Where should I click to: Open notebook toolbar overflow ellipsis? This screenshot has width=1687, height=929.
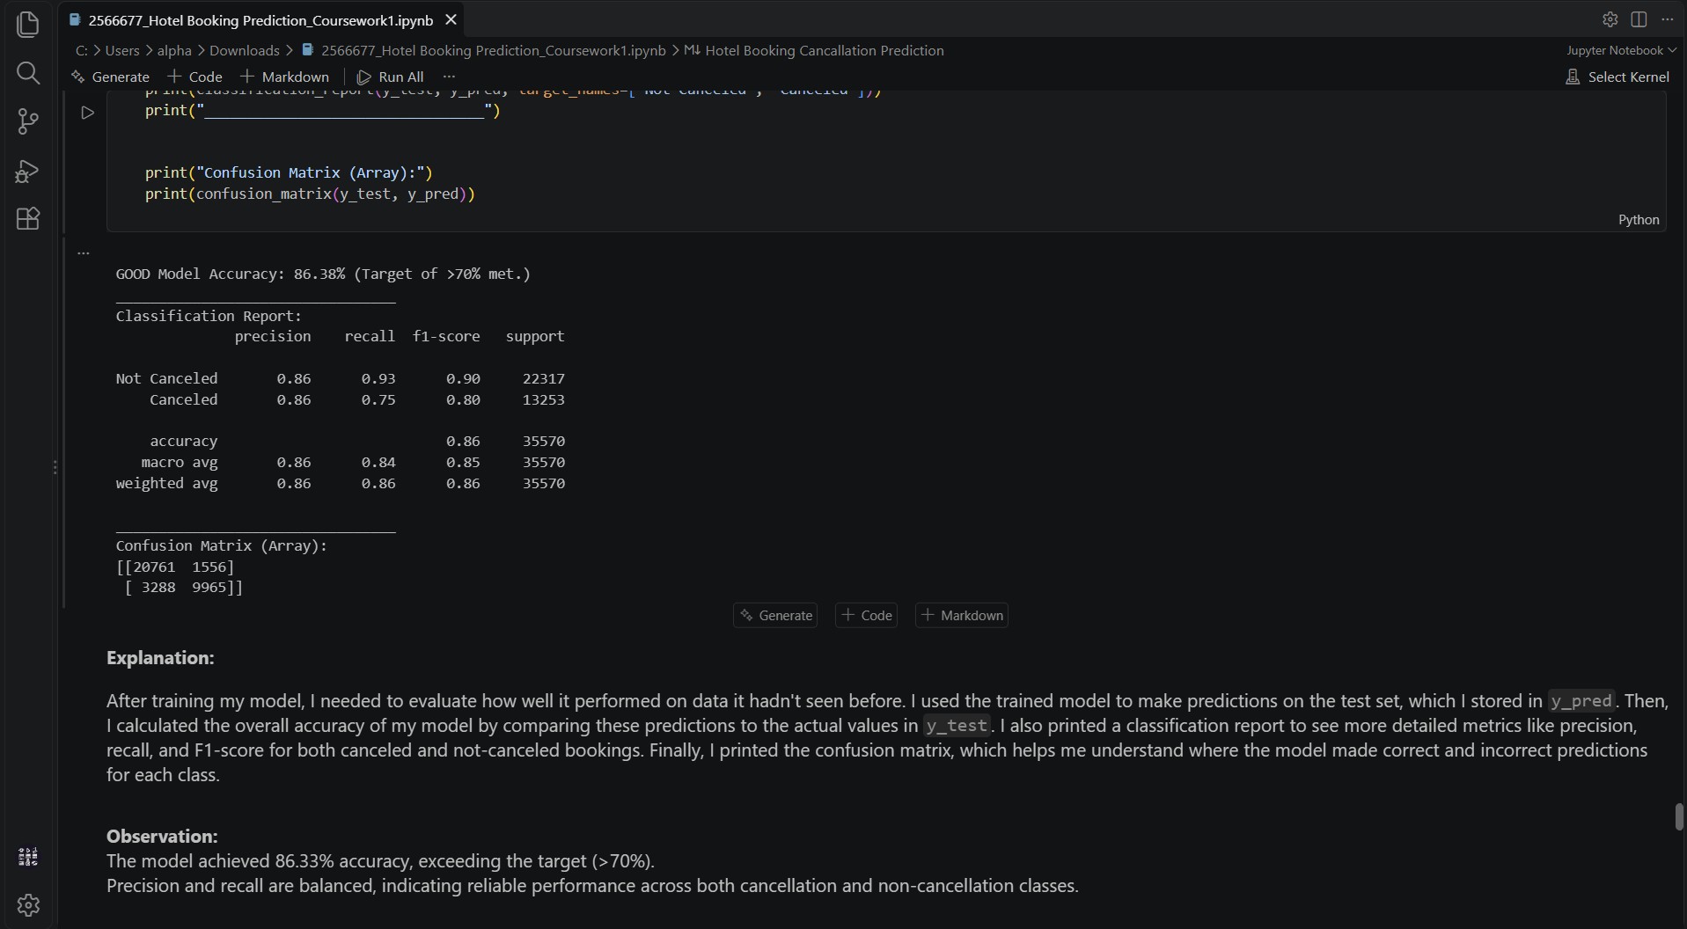tap(449, 77)
